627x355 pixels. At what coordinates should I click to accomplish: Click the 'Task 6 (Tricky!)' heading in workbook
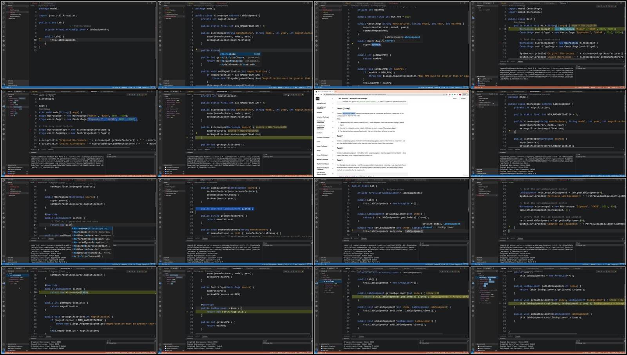[343, 109]
